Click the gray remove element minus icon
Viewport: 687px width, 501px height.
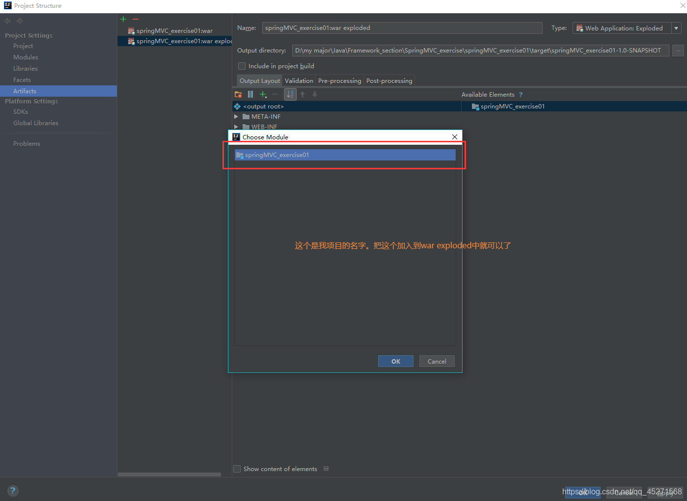point(275,94)
